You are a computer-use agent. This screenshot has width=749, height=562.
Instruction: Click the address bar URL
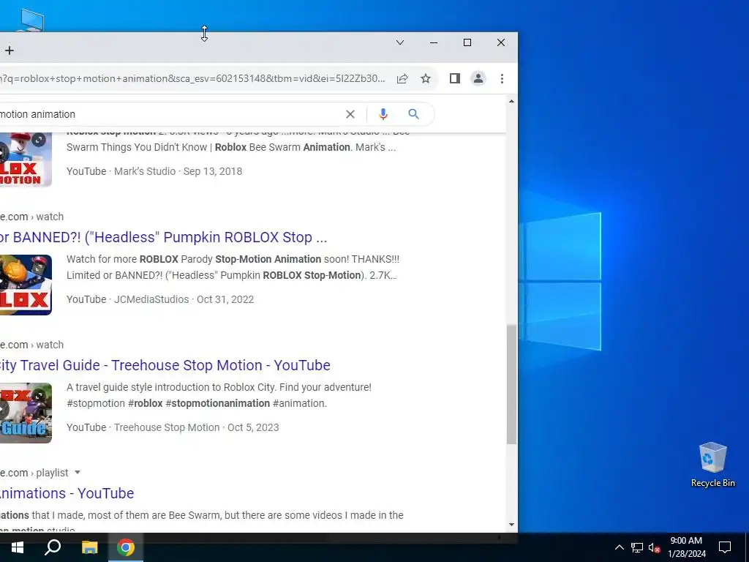pyautogui.click(x=193, y=78)
